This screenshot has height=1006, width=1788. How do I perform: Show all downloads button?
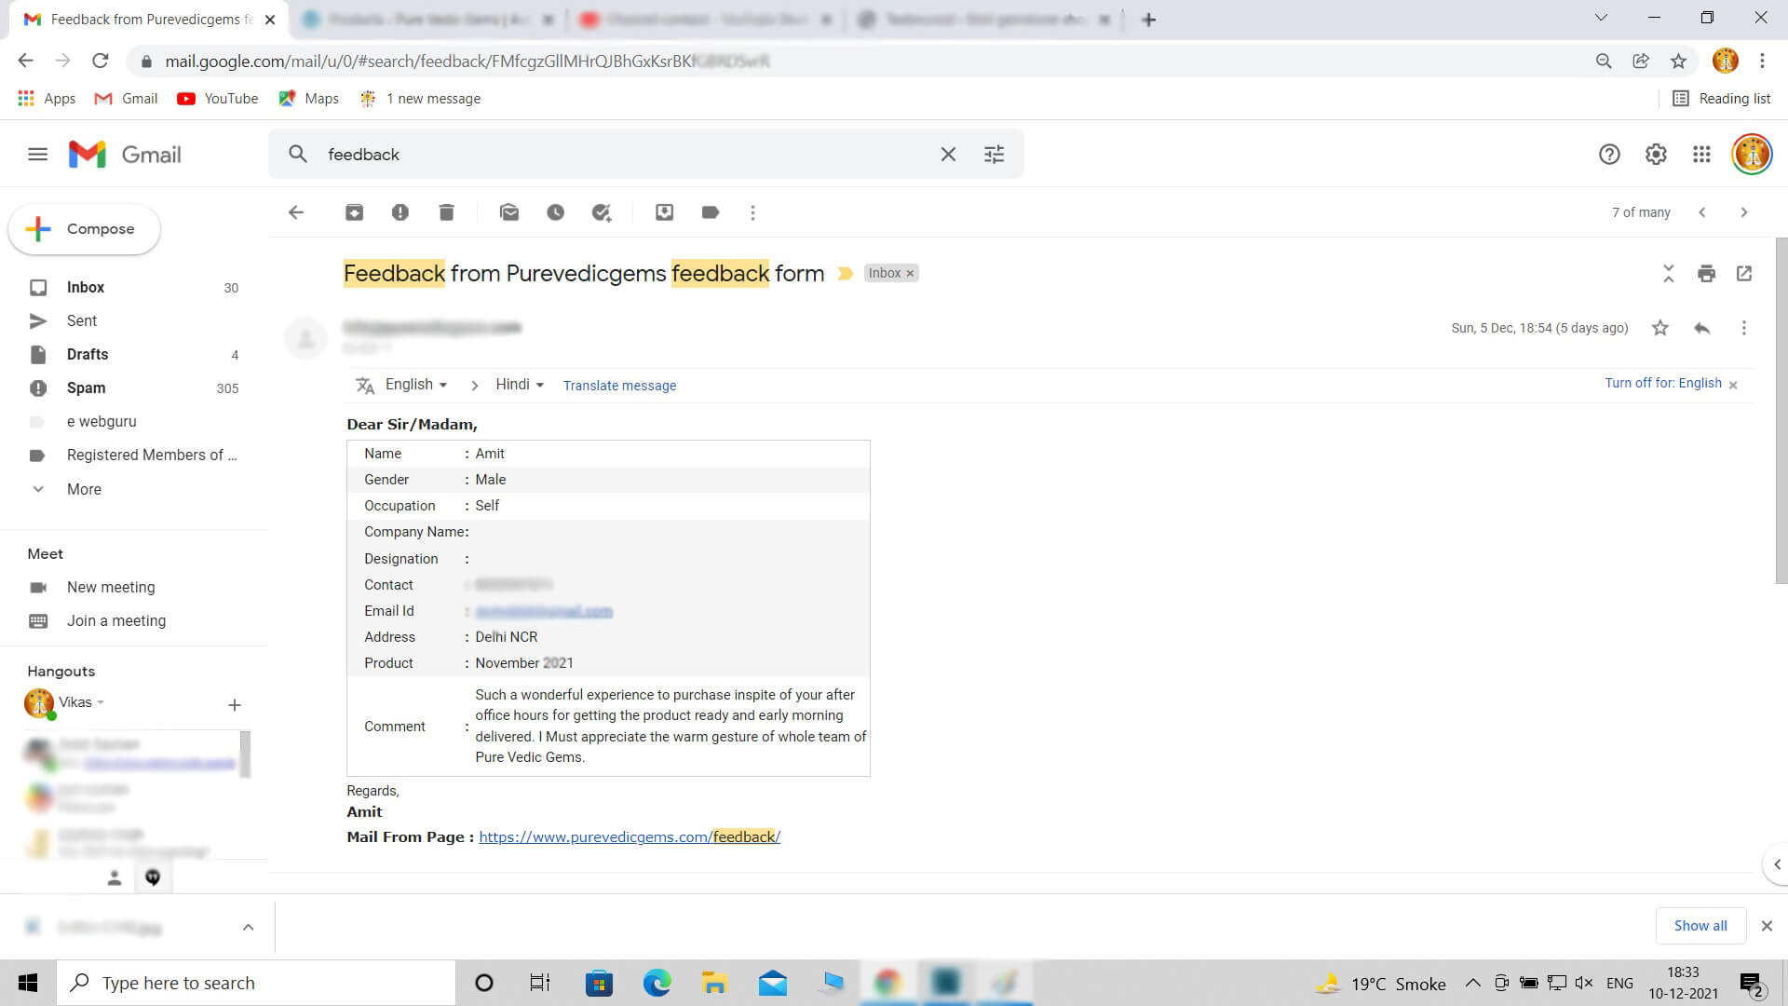1700,926
